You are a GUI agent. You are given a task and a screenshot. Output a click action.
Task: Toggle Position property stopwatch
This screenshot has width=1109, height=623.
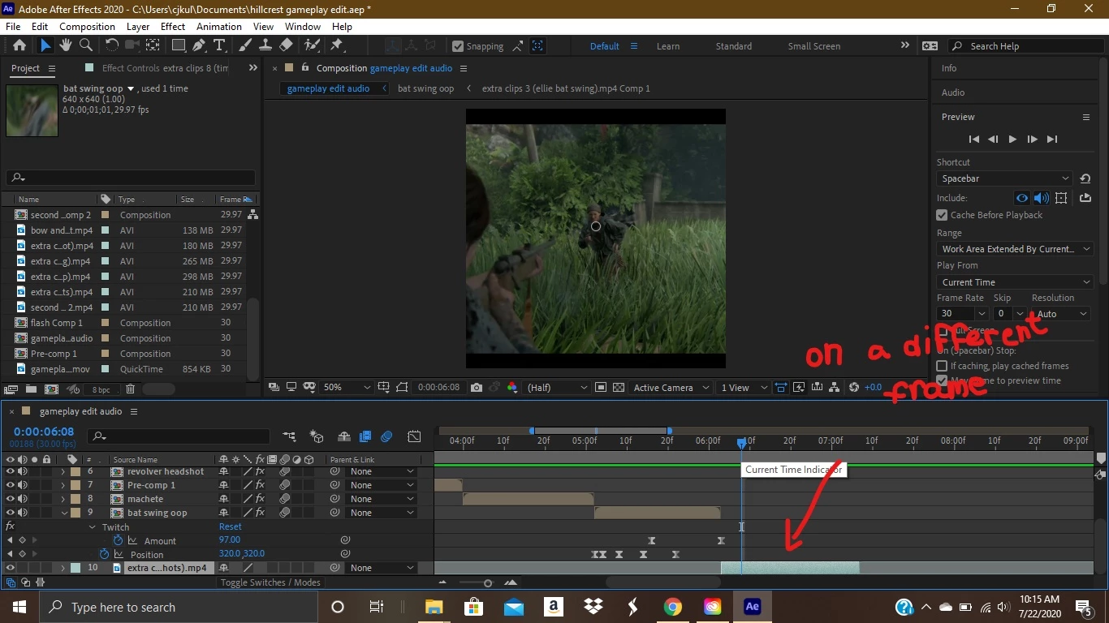click(x=104, y=554)
